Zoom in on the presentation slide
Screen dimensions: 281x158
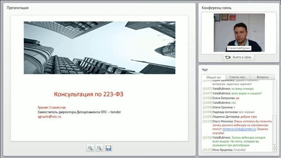coord(90,148)
